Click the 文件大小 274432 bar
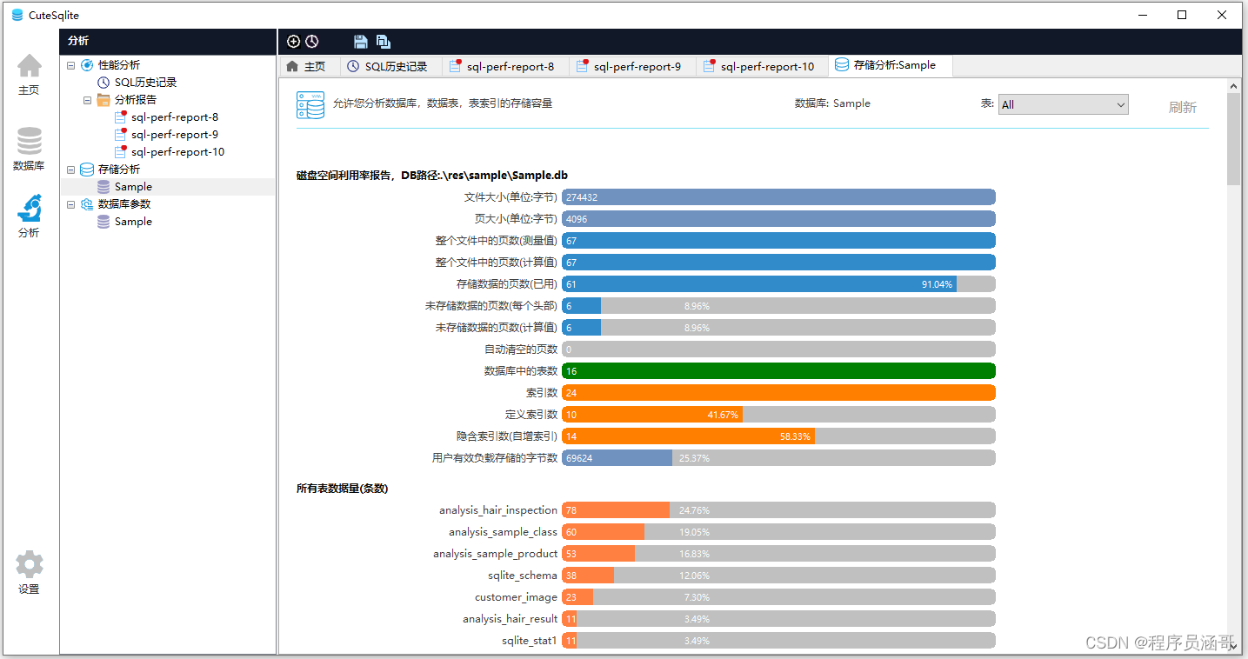Image resolution: width=1248 pixels, height=659 pixels. click(x=778, y=197)
